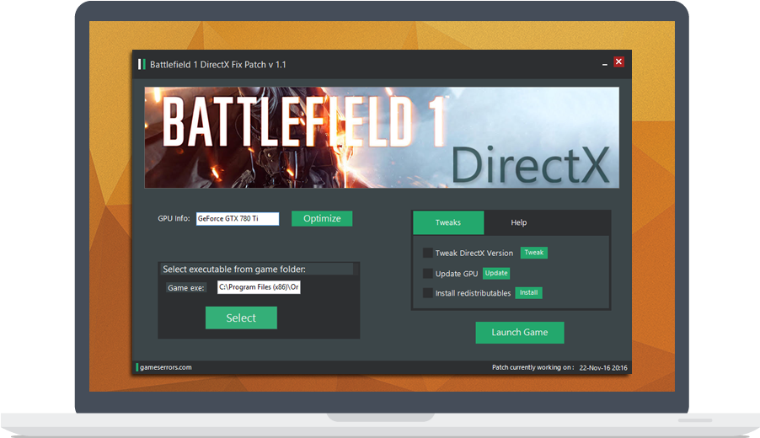Check the Install redistributables box
The height and width of the screenshot is (438, 760).
click(x=428, y=293)
